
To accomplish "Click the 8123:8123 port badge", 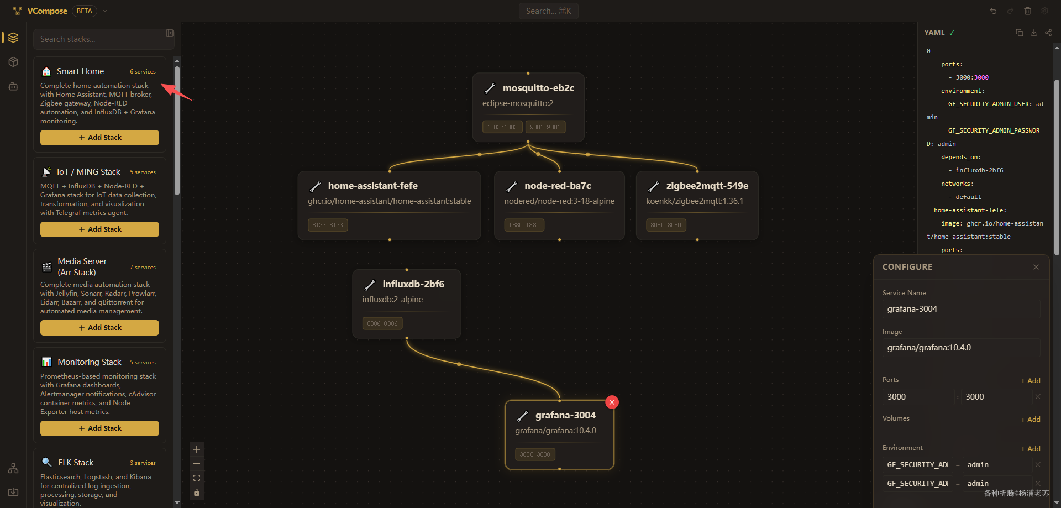I will pos(328,225).
